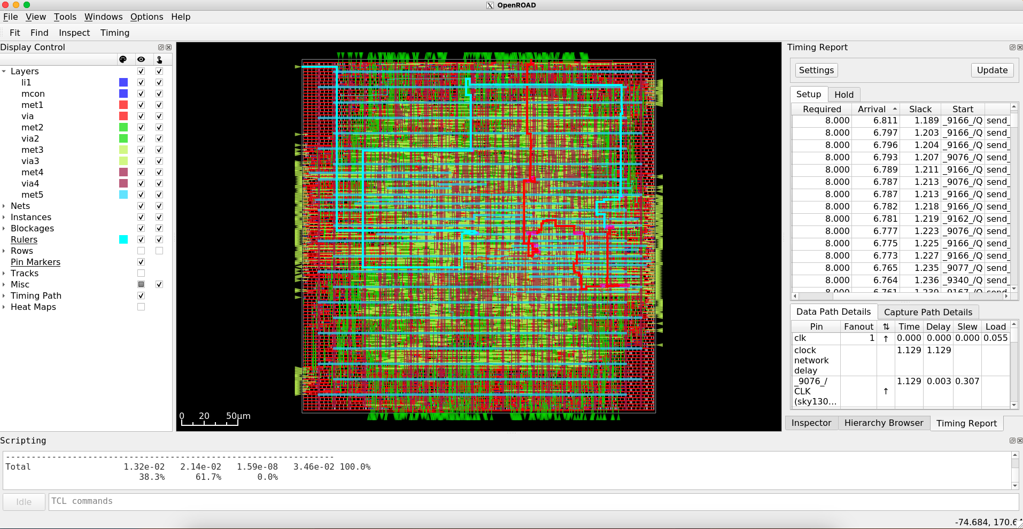This screenshot has width=1023, height=529.
Task: Click the undock icon on Scripting panel
Action: tap(1011, 440)
